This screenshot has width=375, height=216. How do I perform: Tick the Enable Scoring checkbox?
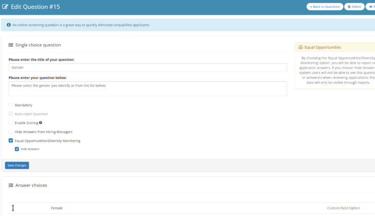click(11, 123)
